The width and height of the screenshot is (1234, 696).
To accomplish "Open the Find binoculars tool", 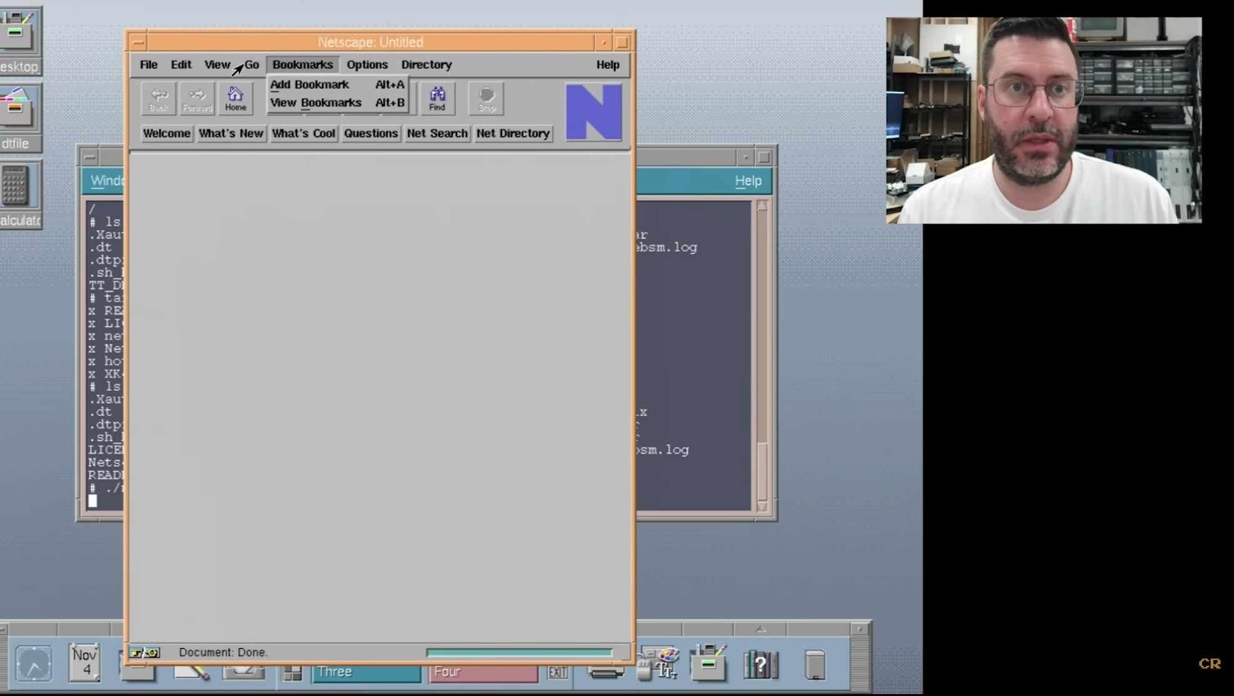I will click(437, 99).
